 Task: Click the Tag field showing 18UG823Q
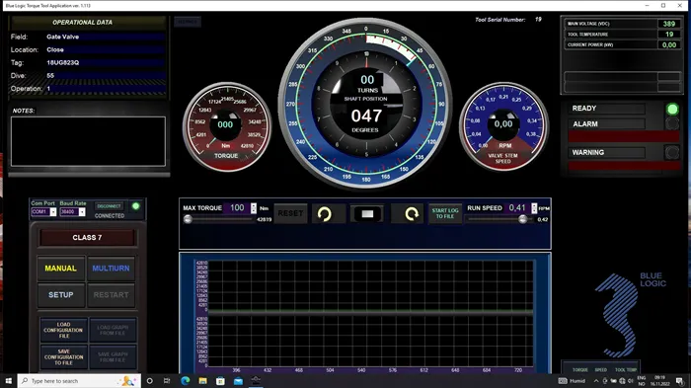pos(105,62)
